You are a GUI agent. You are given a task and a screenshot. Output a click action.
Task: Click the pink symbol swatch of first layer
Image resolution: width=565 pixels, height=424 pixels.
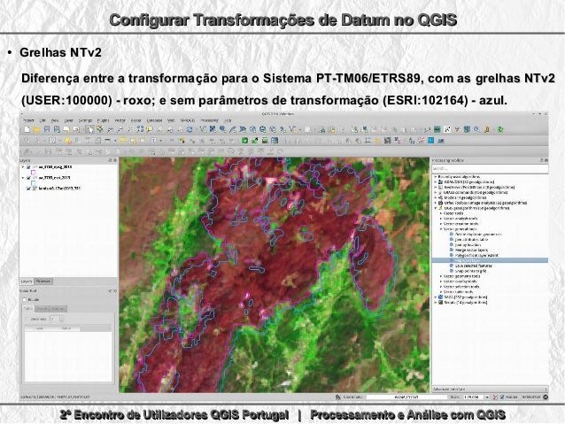tap(34, 173)
